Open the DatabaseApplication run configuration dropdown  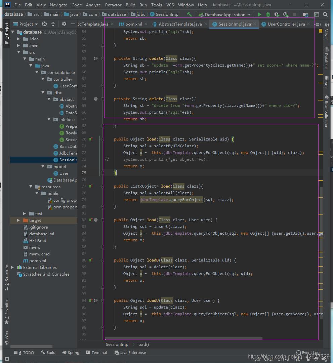(224, 14)
